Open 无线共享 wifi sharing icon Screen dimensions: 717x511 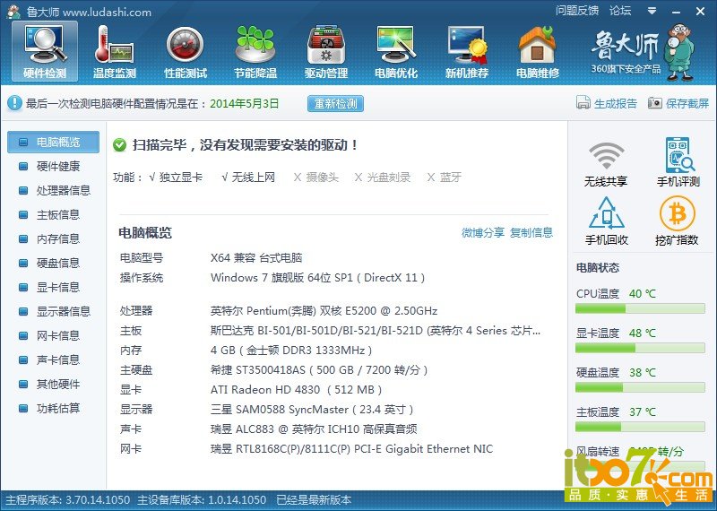pos(606,164)
